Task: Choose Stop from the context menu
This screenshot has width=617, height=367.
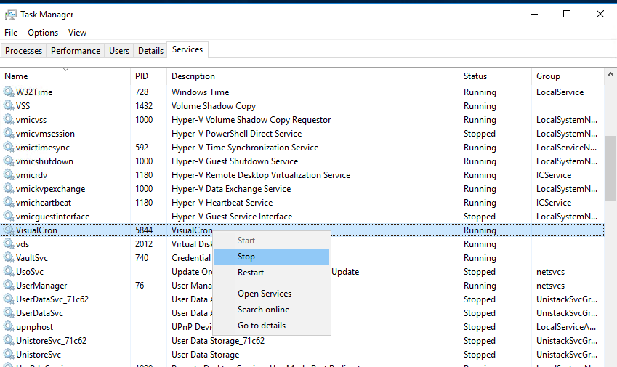Action: point(246,257)
